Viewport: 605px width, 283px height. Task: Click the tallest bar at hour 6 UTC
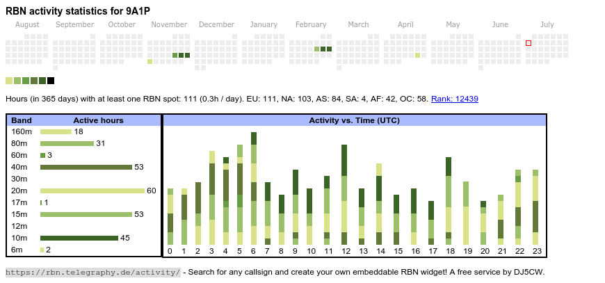tap(254, 188)
